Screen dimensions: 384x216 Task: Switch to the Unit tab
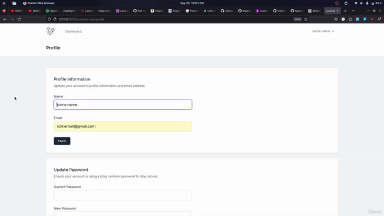pyautogui.click(x=209, y=11)
